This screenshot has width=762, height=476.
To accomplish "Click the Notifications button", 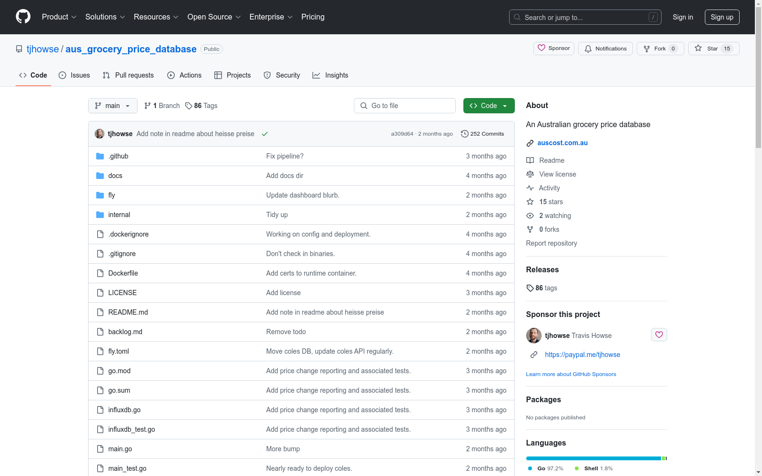I will [x=605, y=49].
